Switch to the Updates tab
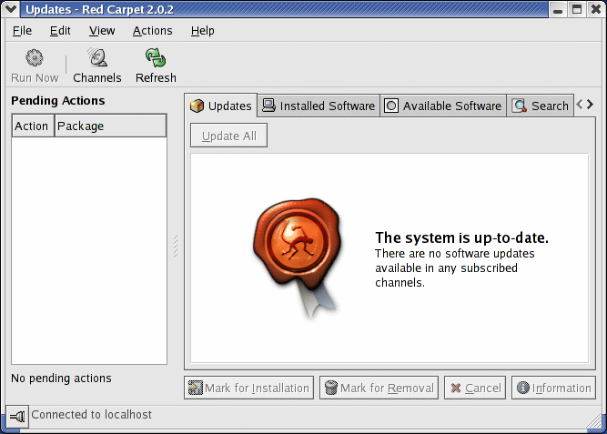This screenshot has width=607, height=434. (221, 106)
